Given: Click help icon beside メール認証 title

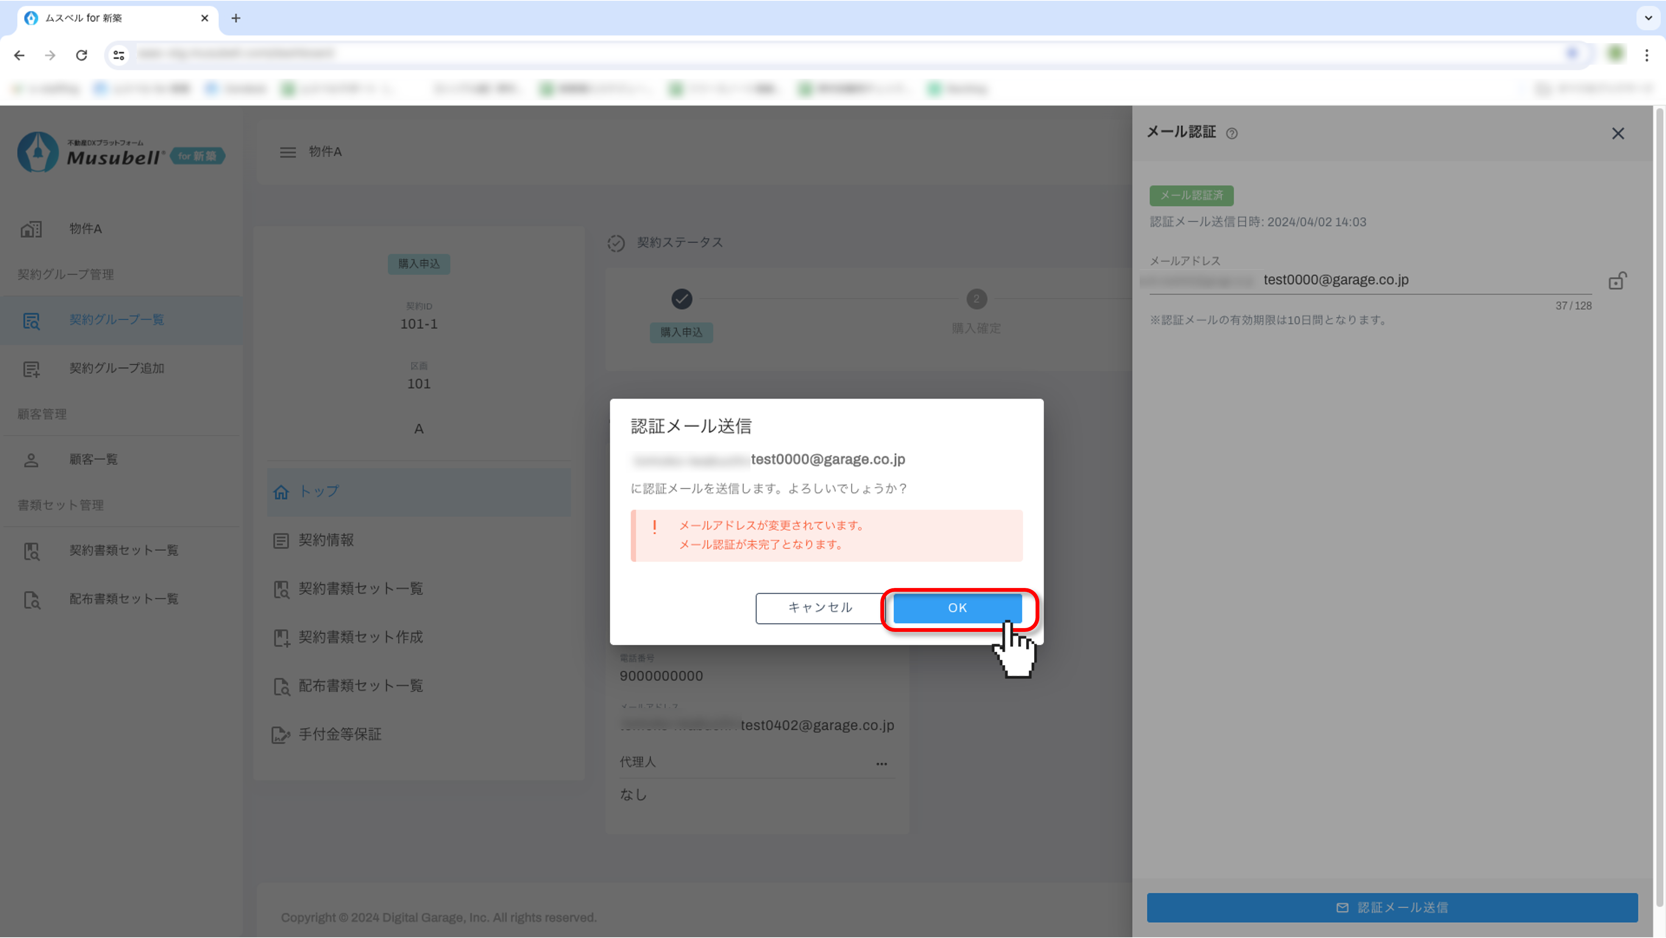Looking at the screenshot, I should (x=1231, y=134).
